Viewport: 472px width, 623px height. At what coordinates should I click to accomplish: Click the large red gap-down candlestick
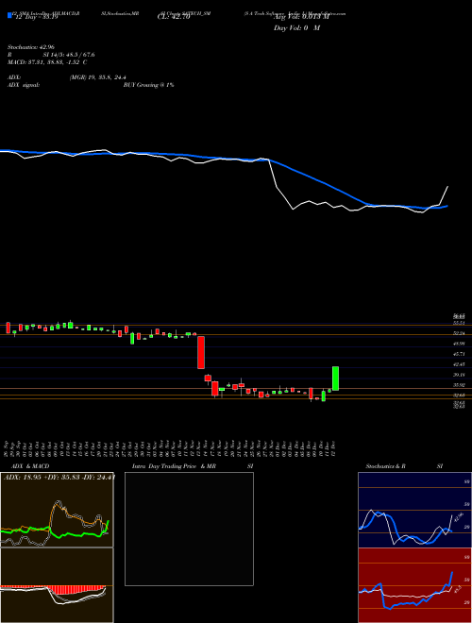tap(201, 352)
